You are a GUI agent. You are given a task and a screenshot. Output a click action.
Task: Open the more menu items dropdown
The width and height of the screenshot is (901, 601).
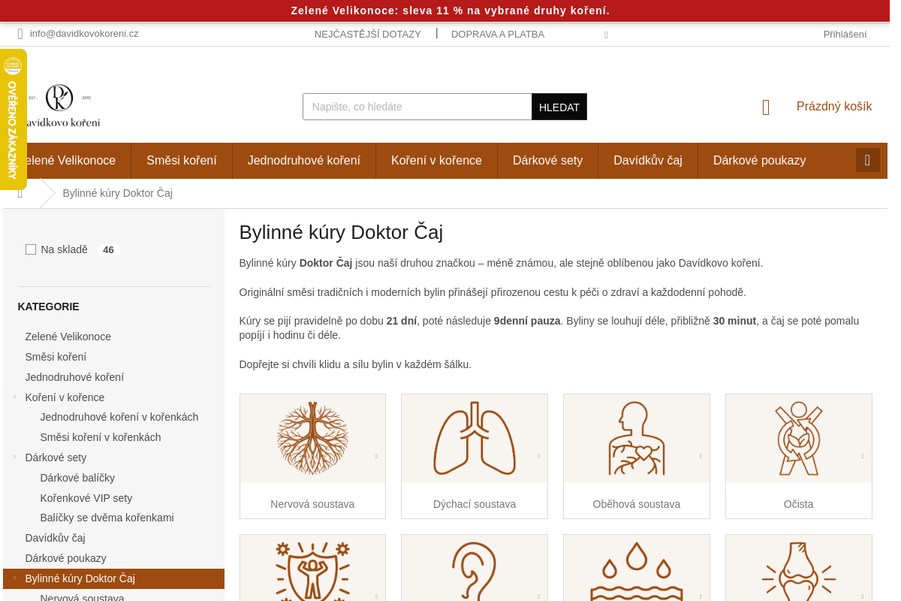867,160
